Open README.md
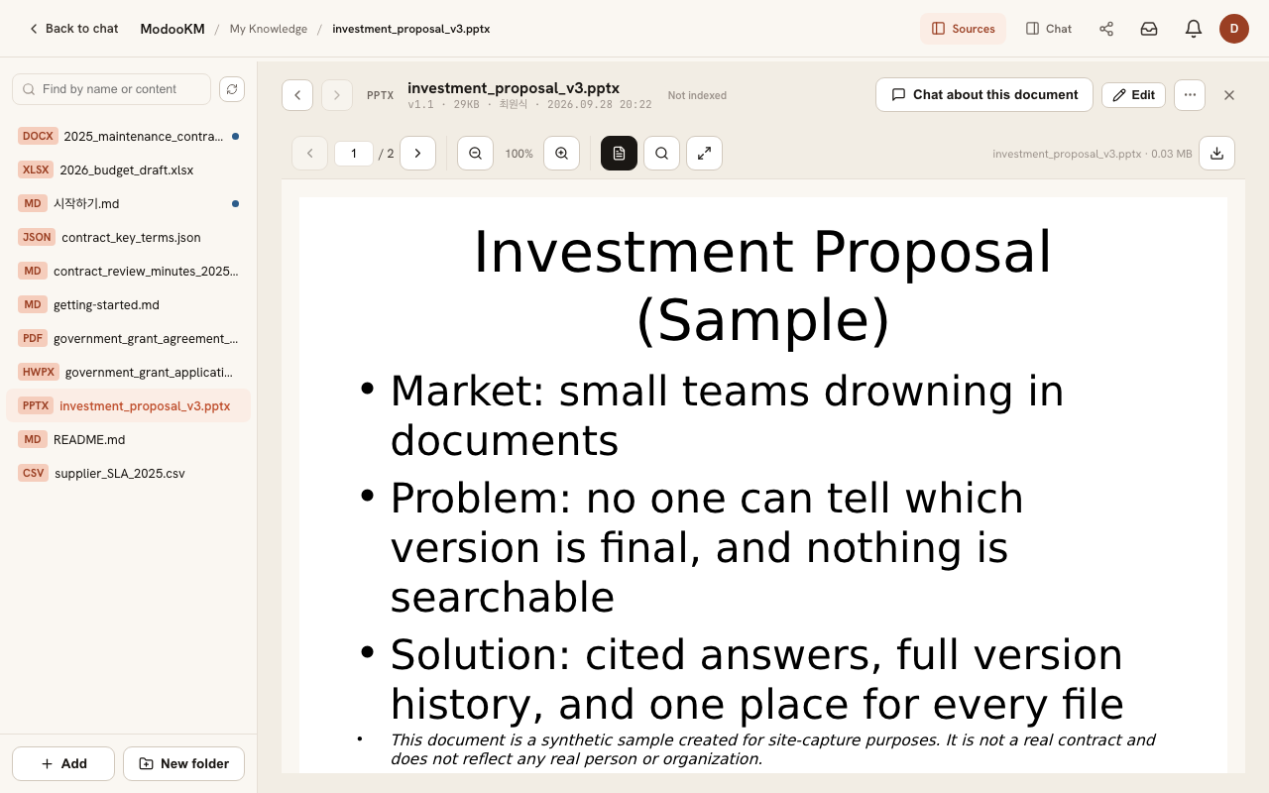This screenshot has height=793, width=1269. (x=128, y=439)
